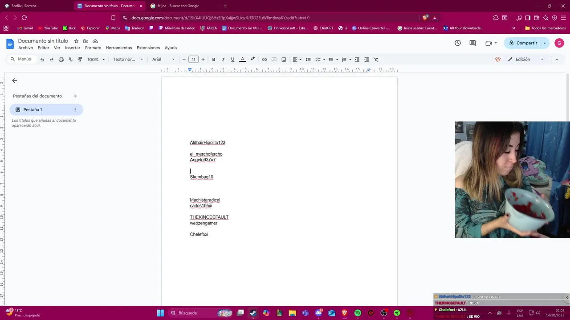Click the font size field showing 11

tap(193, 60)
